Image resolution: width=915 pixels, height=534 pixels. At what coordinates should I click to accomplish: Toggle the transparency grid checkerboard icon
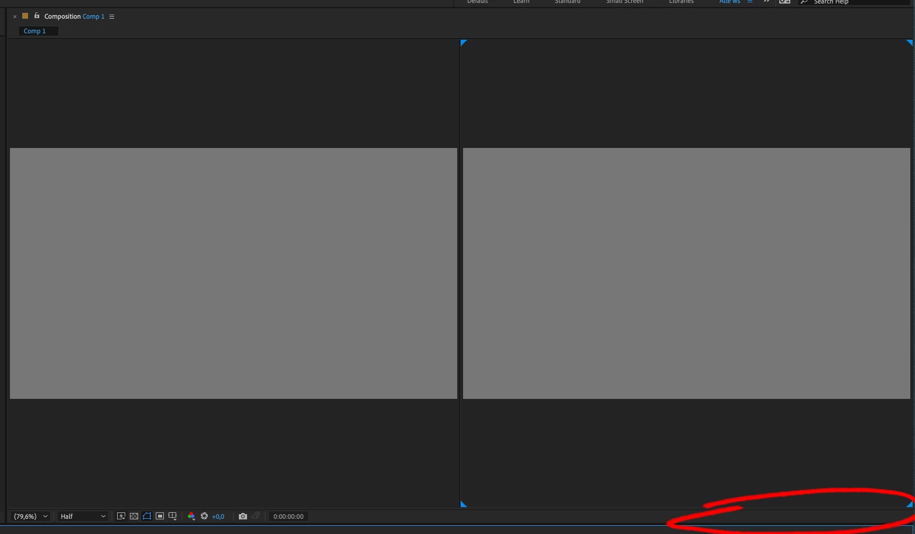[x=134, y=516]
